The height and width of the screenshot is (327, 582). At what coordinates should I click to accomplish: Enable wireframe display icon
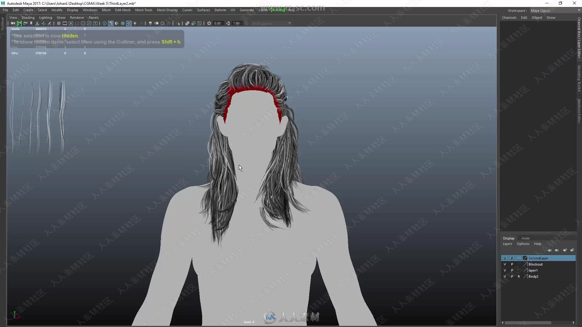click(105, 23)
